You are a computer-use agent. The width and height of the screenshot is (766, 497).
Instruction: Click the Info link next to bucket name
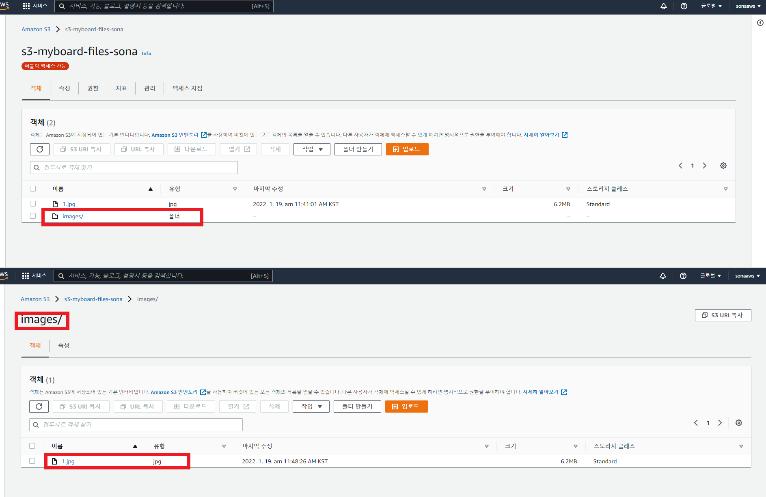pos(147,54)
